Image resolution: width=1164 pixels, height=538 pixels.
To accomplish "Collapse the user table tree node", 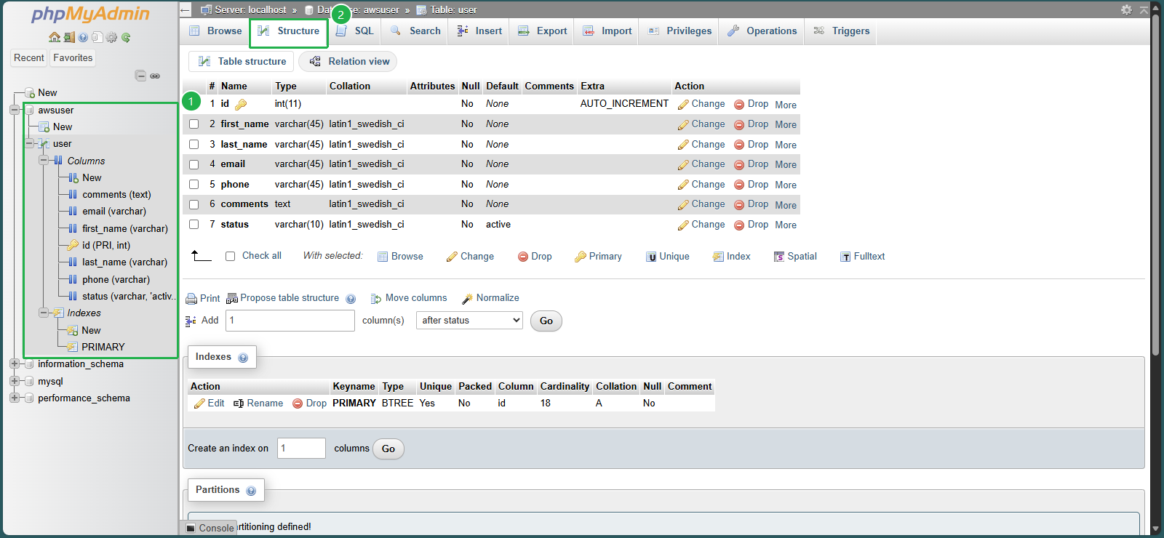I will point(29,143).
